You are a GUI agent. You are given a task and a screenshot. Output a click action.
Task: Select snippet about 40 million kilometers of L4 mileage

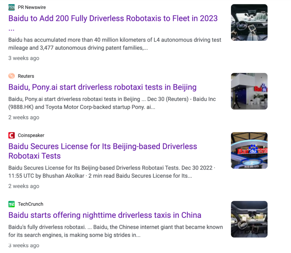(x=115, y=44)
